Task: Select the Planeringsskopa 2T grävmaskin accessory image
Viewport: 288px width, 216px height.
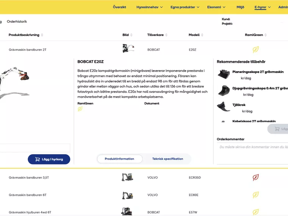Action: (x=224, y=74)
